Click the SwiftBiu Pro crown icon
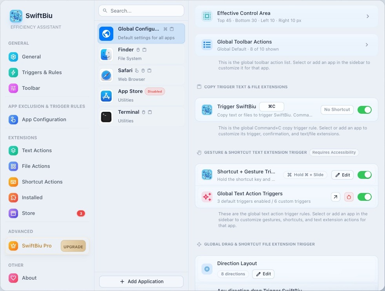The width and height of the screenshot is (385, 291). 13,246
